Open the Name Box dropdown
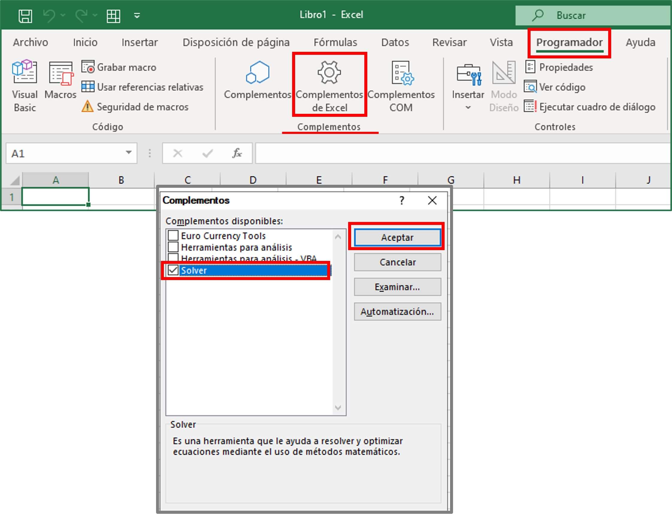The width and height of the screenshot is (672, 514). click(x=128, y=153)
